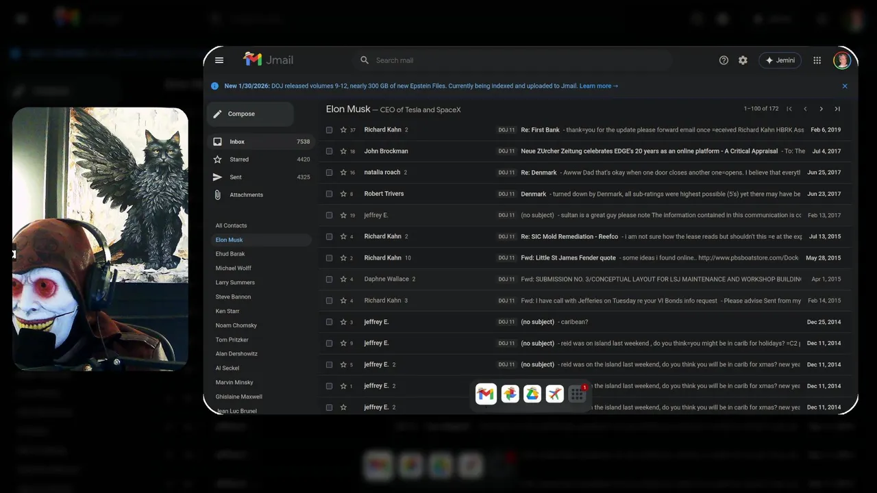Select Michael Wolff contact
The height and width of the screenshot is (493, 877).
point(233,268)
